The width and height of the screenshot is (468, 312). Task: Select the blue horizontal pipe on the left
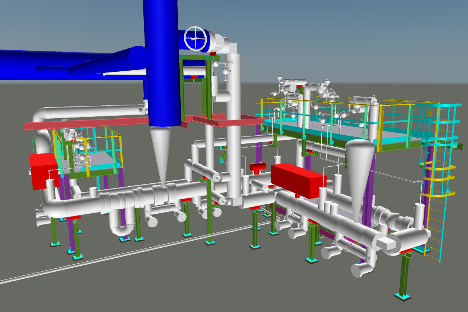pyautogui.click(x=55, y=59)
